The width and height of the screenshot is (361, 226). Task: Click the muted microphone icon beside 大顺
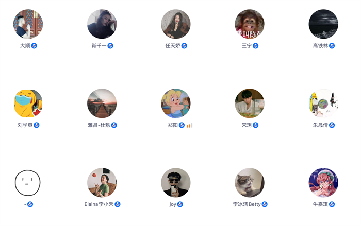[x=34, y=46]
